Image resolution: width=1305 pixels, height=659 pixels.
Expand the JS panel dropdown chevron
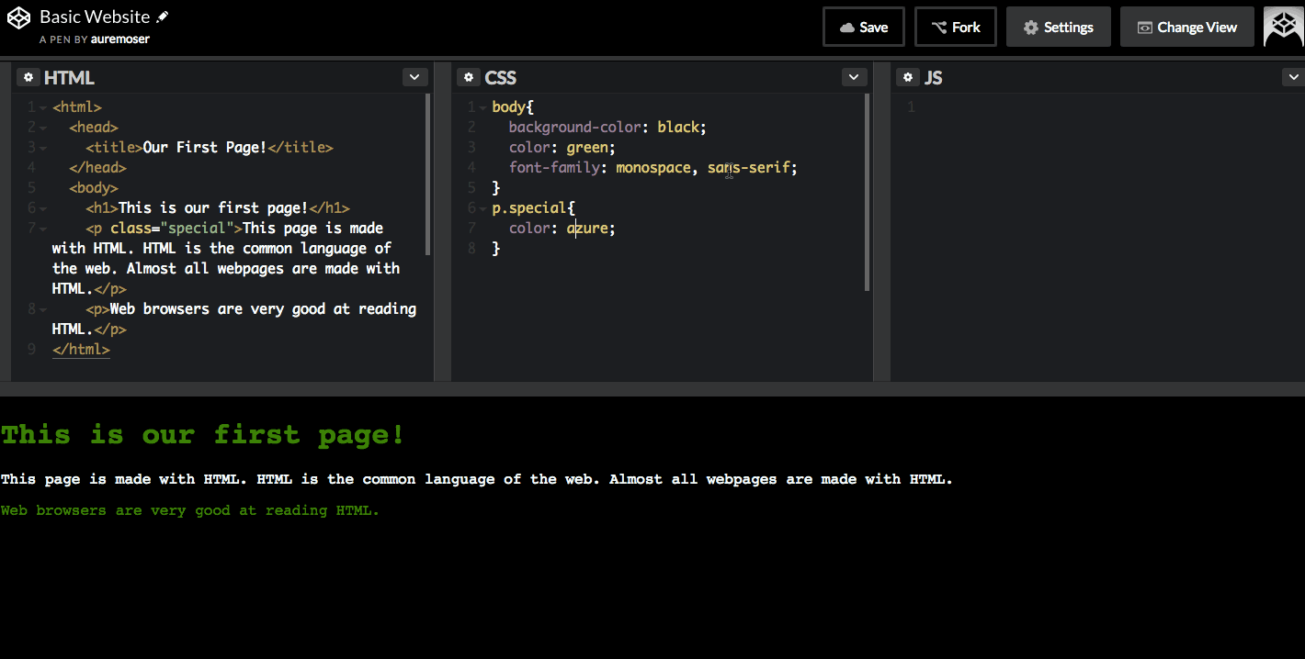coord(1292,78)
